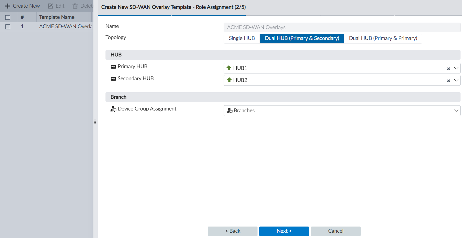462x238 pixels.
Task: Clear the Secondary HUB selection with x icon
Action: tap(448, 81)
